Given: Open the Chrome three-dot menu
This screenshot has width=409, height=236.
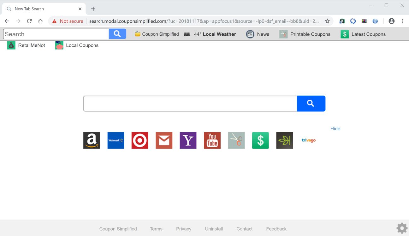Looking at the screenshot, I should [403, 21].
